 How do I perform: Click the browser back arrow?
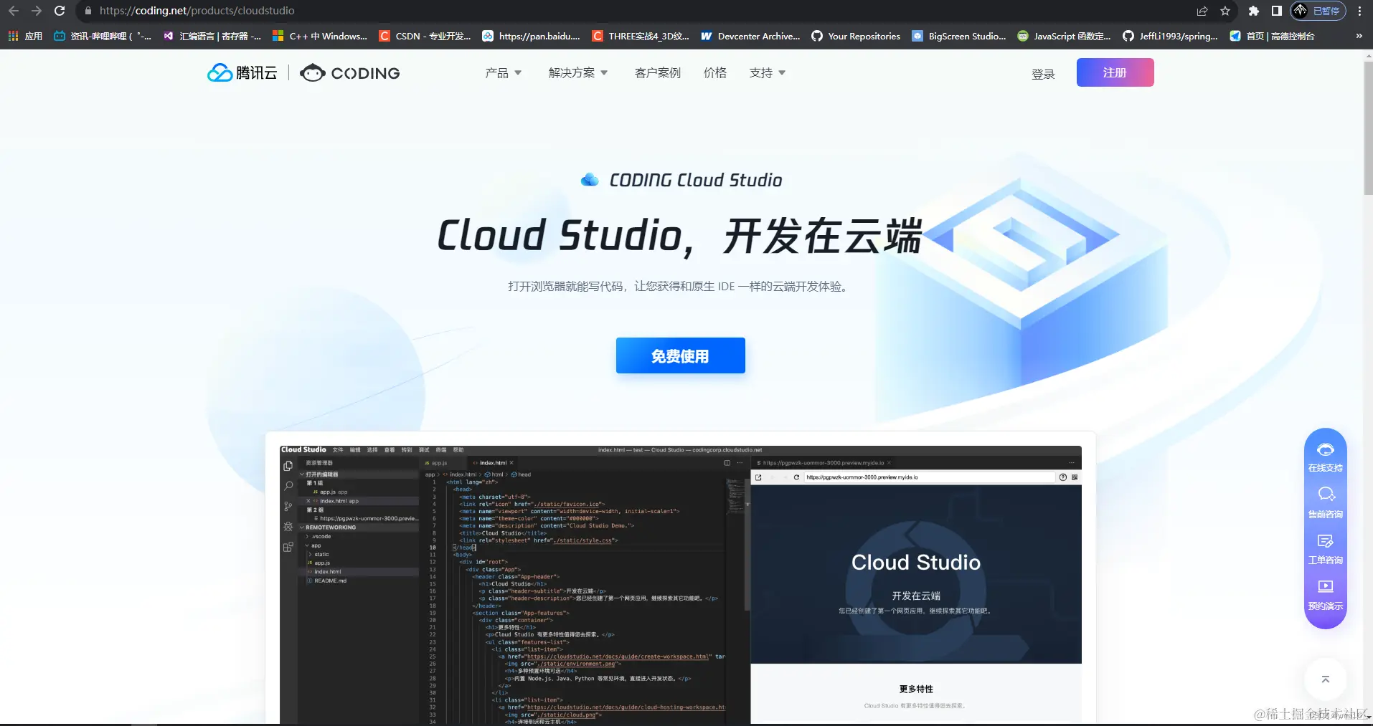click(x=14, y=11)
